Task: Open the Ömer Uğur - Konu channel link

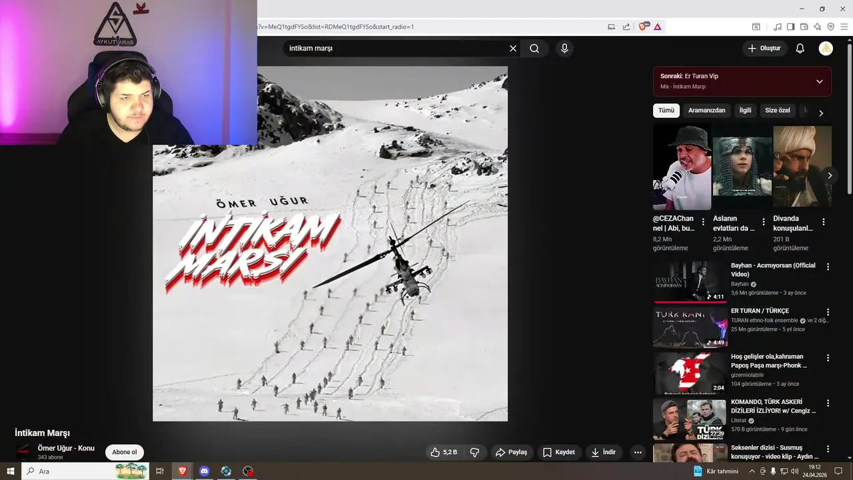Action: [66, 449]
